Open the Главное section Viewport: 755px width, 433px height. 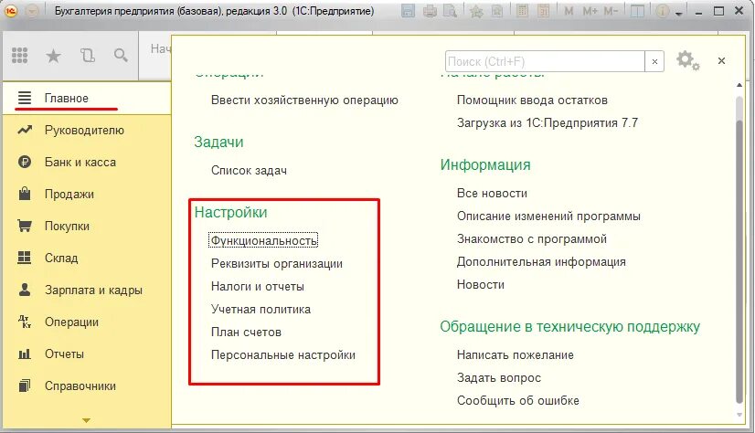pos(87,98)
